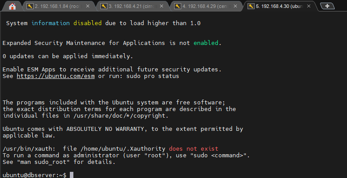The width and height of the screenshot is (347, 178).
Task: Select the active tab 5. 192.168.4.30
Action: 280,7
